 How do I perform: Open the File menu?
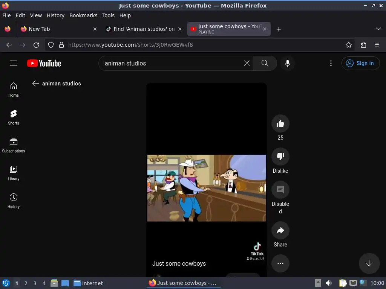[6, 15]
